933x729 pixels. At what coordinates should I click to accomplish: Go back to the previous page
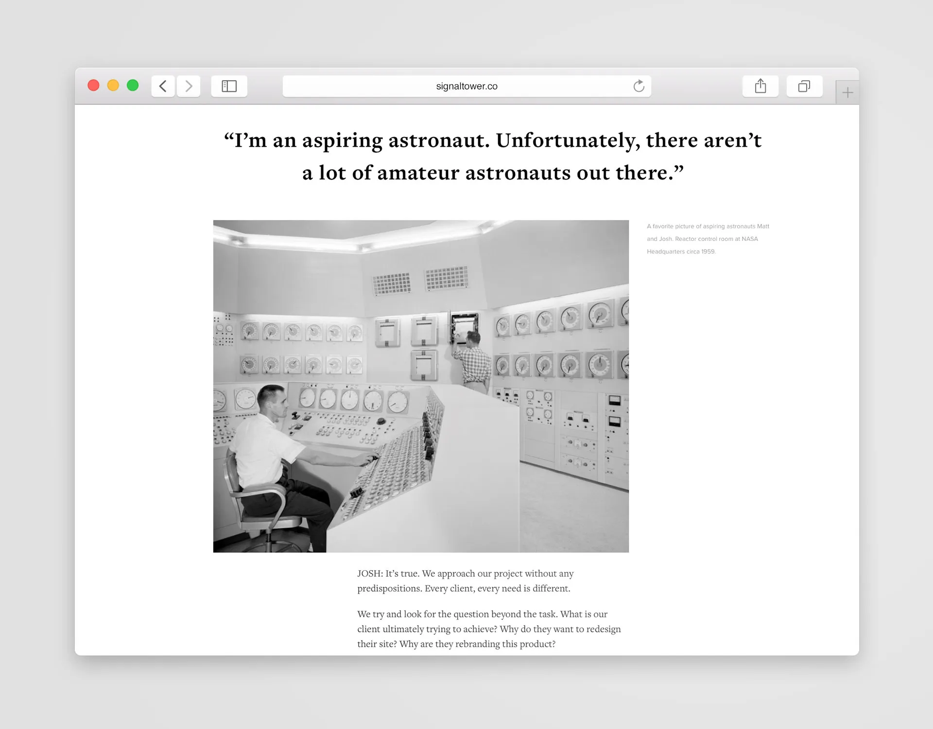pos(163,86)
